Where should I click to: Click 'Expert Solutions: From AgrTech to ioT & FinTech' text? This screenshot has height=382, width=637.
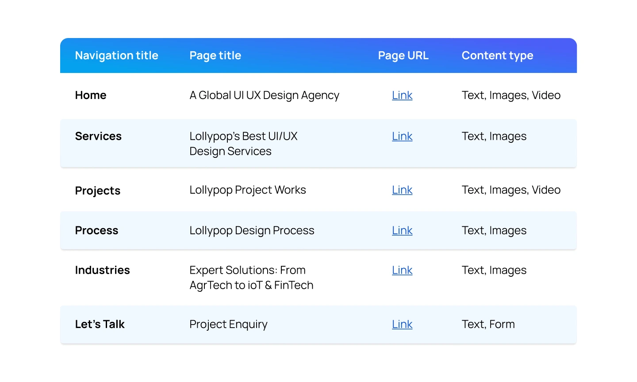click(x=251, y=278)
